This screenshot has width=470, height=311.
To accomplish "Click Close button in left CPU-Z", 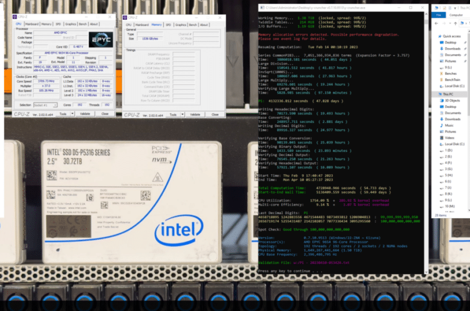I will [x=105, y=114].
